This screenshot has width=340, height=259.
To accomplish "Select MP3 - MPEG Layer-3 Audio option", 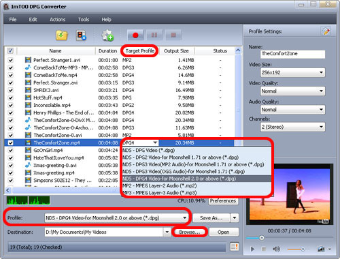I will pos(160,193).
